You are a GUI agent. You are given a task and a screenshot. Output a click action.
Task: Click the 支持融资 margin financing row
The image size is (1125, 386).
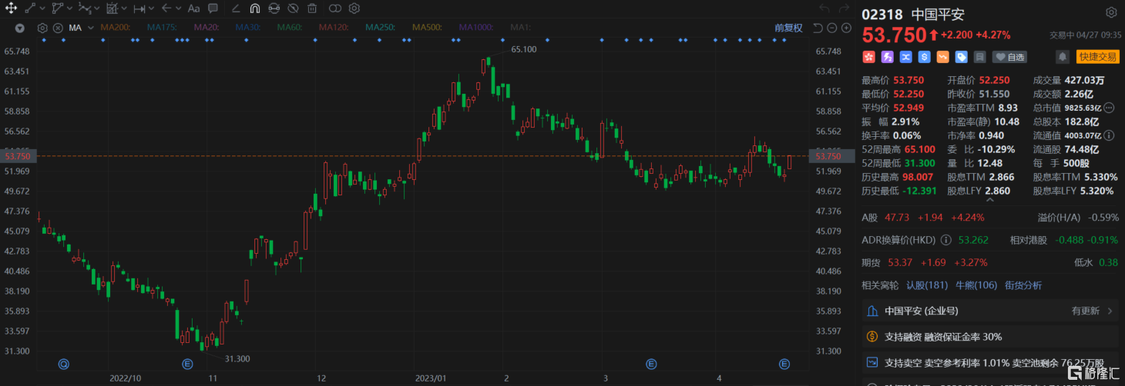click(x=990, y=337)
